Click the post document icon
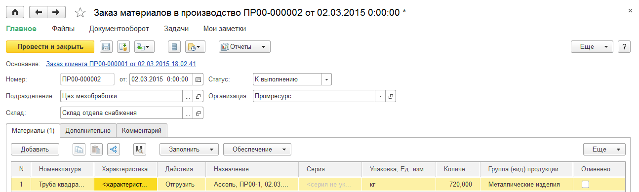 tap(123, 47)
